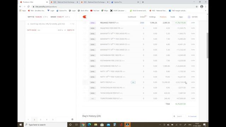Open the Holdings page
This screenshot has width=226, height=127.
pos(152,17)
